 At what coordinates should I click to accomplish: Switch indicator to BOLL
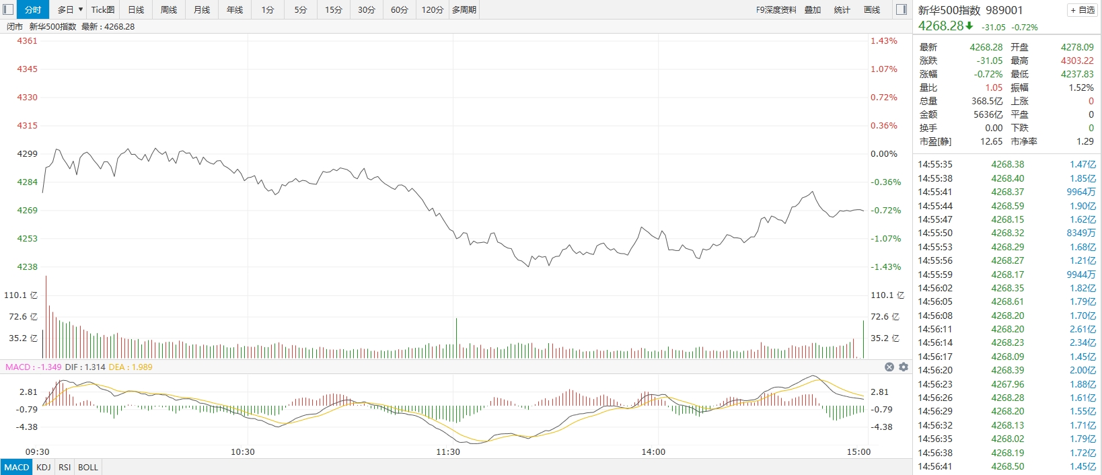pos(88,467)
